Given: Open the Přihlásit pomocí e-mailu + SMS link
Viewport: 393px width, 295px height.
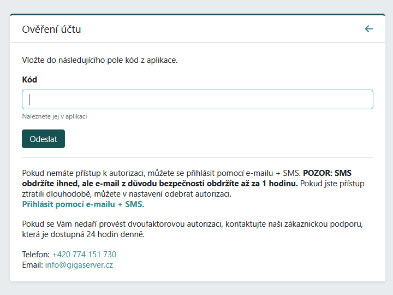Looking at the screenshot, I should (x=82, y=204).
